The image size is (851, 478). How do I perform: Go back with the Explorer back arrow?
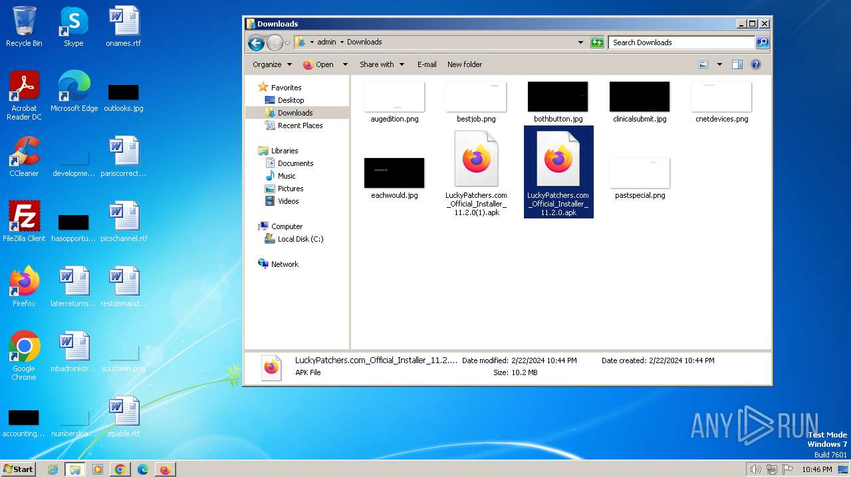(x=256, y=42)
